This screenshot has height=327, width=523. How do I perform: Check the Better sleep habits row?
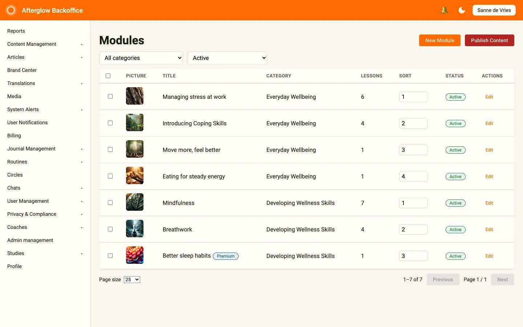110,256
